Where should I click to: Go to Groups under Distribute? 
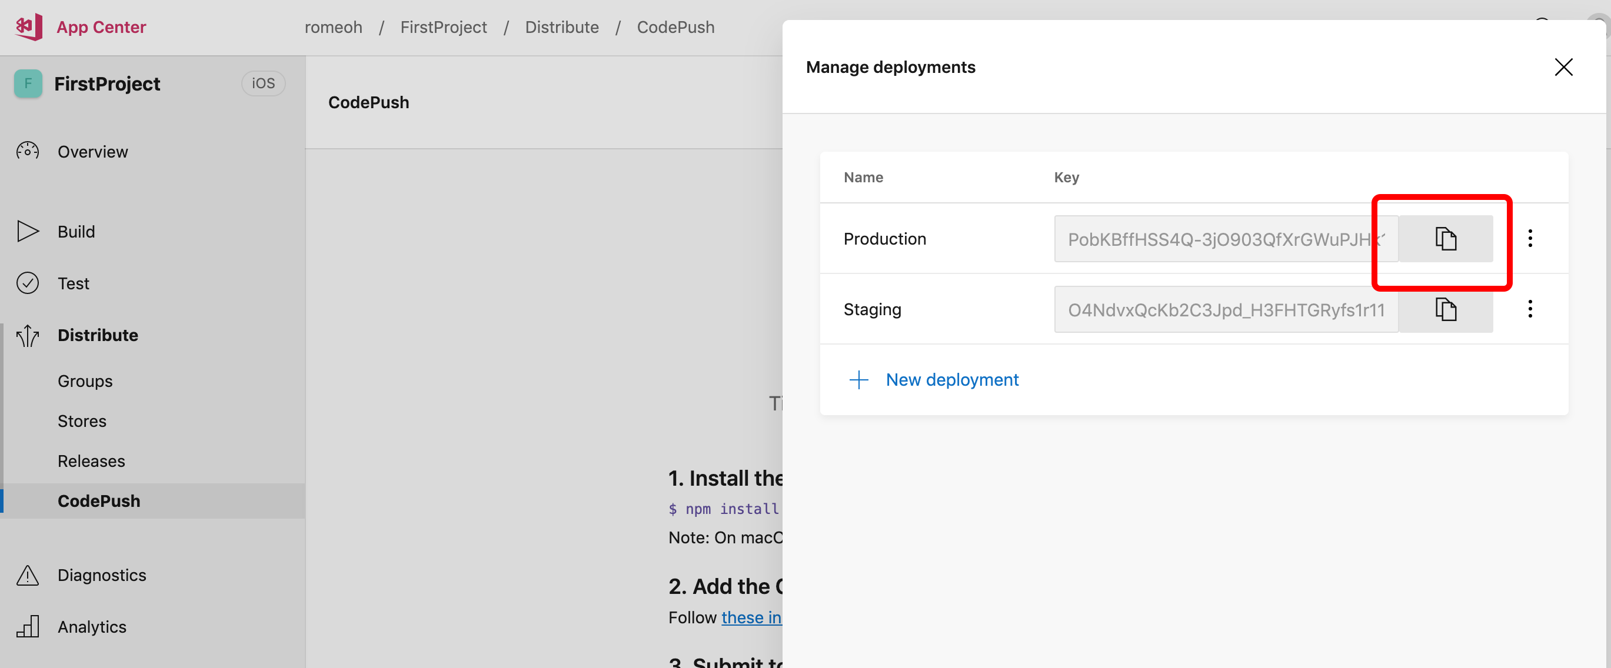(85, 381)
